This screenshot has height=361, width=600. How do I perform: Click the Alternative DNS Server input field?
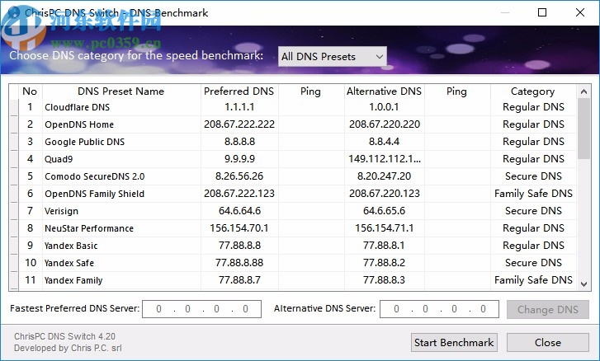click(439, 309)
